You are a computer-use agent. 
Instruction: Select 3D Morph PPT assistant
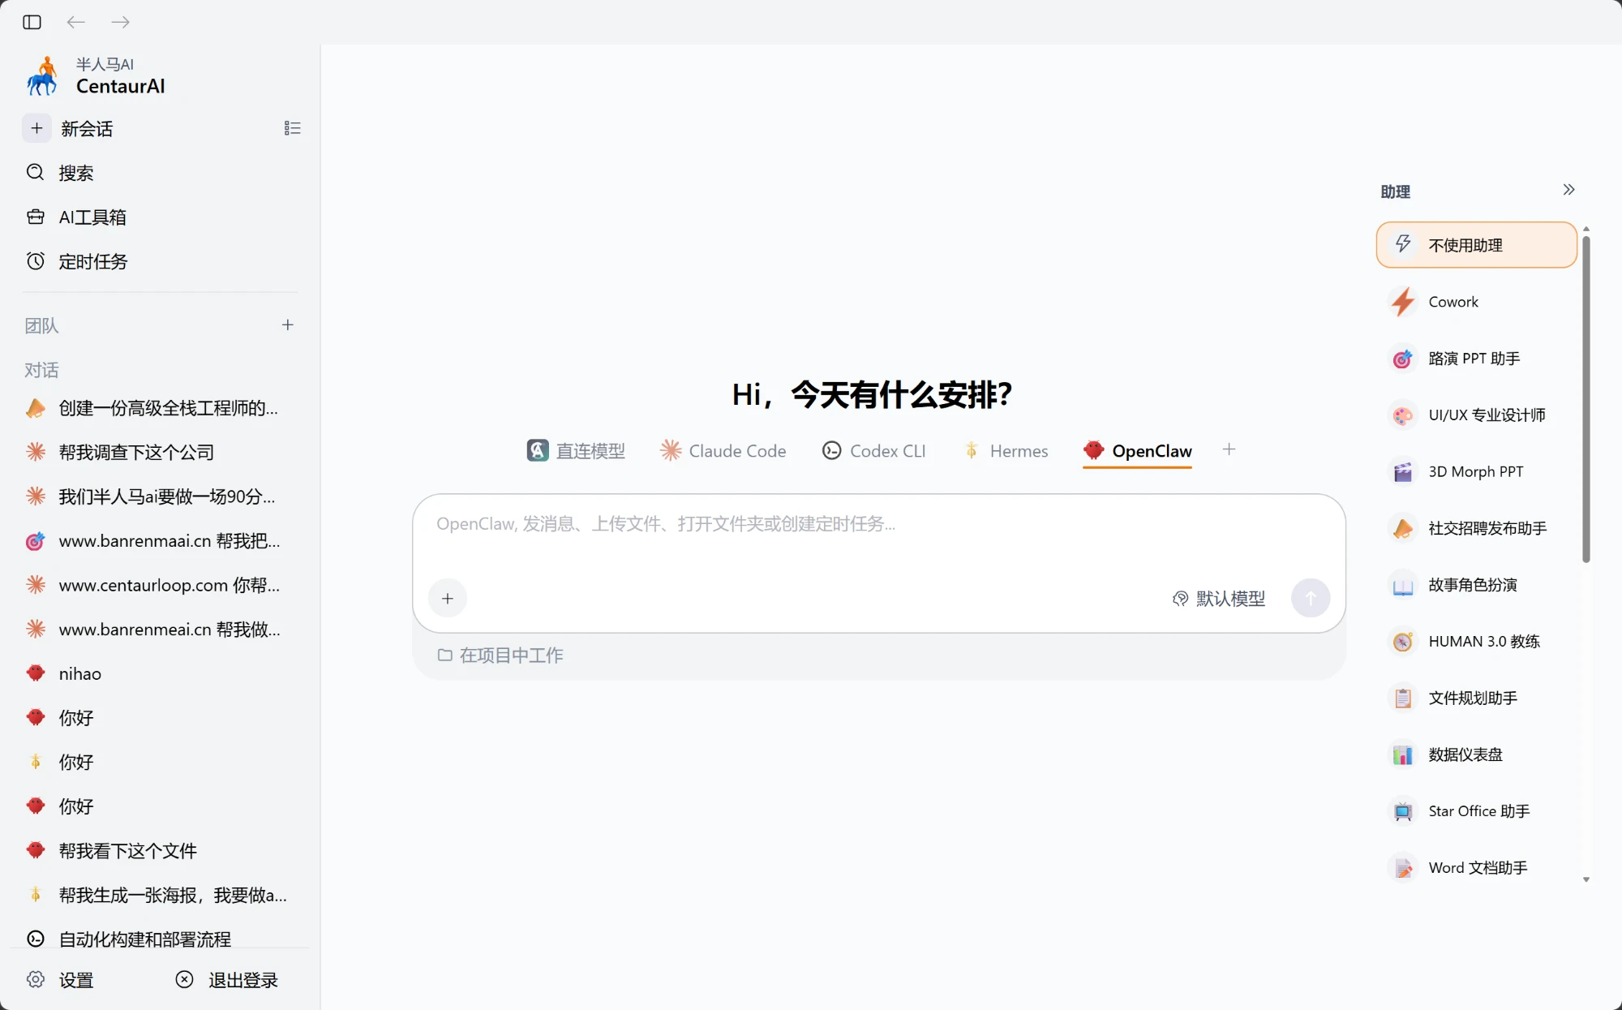click(1477, 472)
